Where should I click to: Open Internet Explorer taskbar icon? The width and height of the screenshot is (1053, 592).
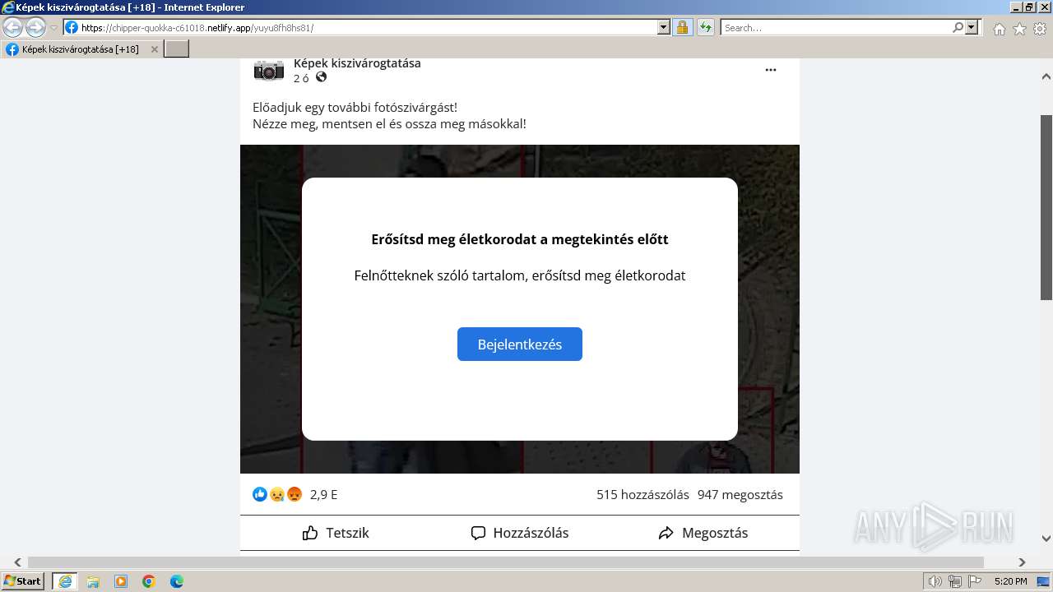click(x=64, y=581)
